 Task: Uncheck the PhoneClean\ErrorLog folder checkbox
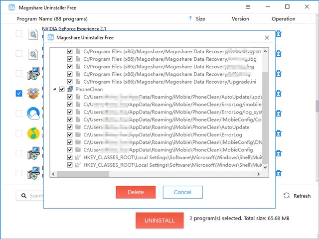pyautogui.click(x=70, y=135)
